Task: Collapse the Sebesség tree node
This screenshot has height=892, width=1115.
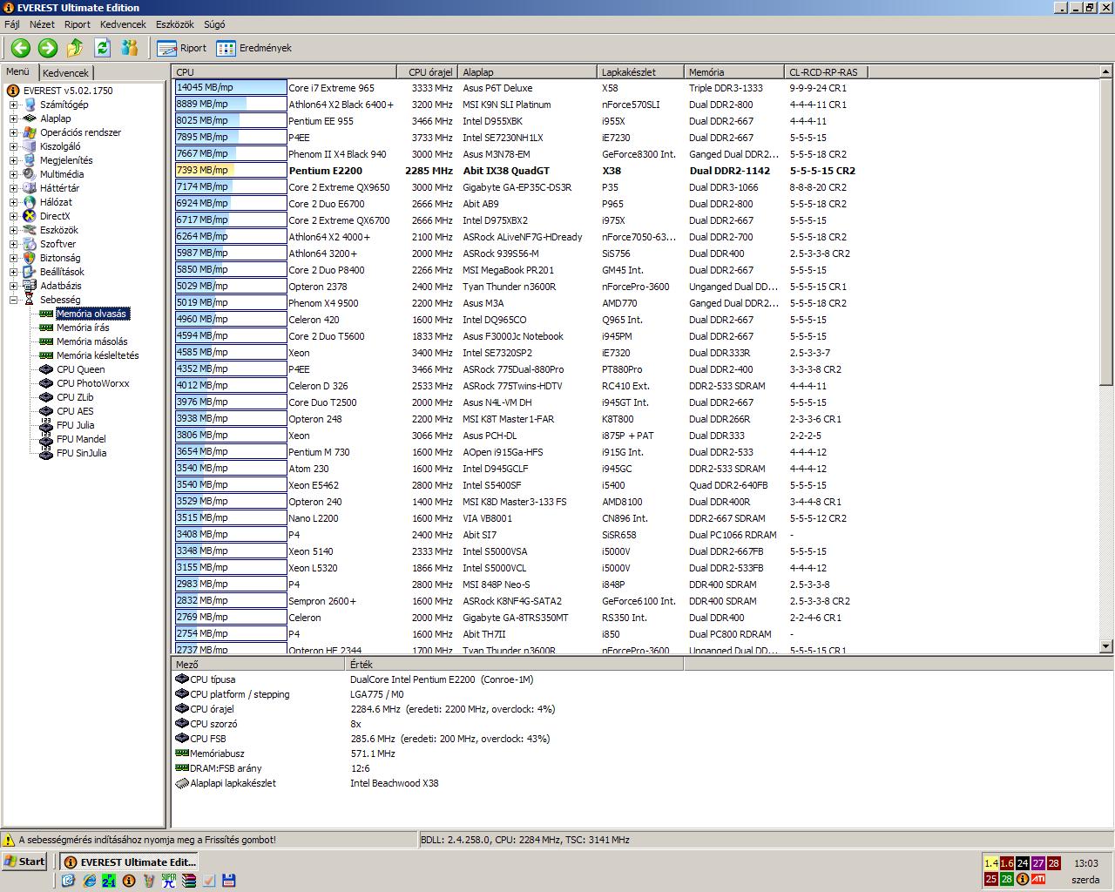Action: coord(14,300)
